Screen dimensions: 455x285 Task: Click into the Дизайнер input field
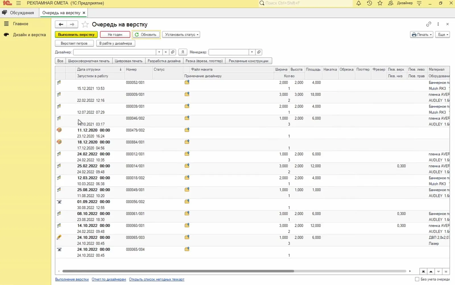click(115, 52)
